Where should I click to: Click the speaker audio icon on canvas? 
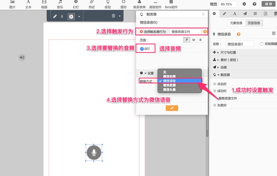pos(22,57)
